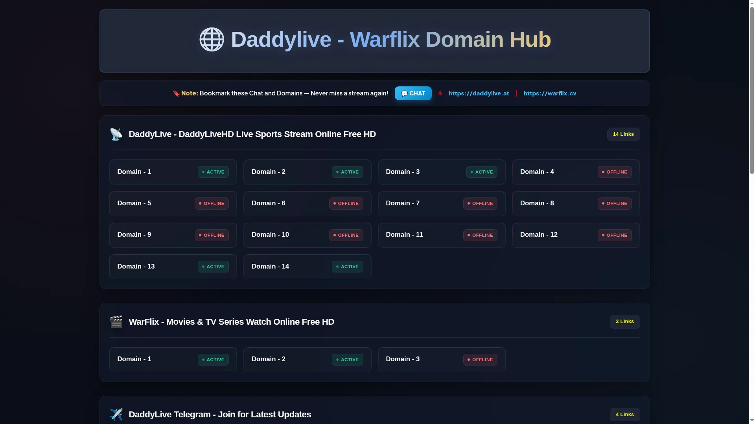Open Domain - 6 card
This screenshot has height=424, width=755.
coord(307,204)
